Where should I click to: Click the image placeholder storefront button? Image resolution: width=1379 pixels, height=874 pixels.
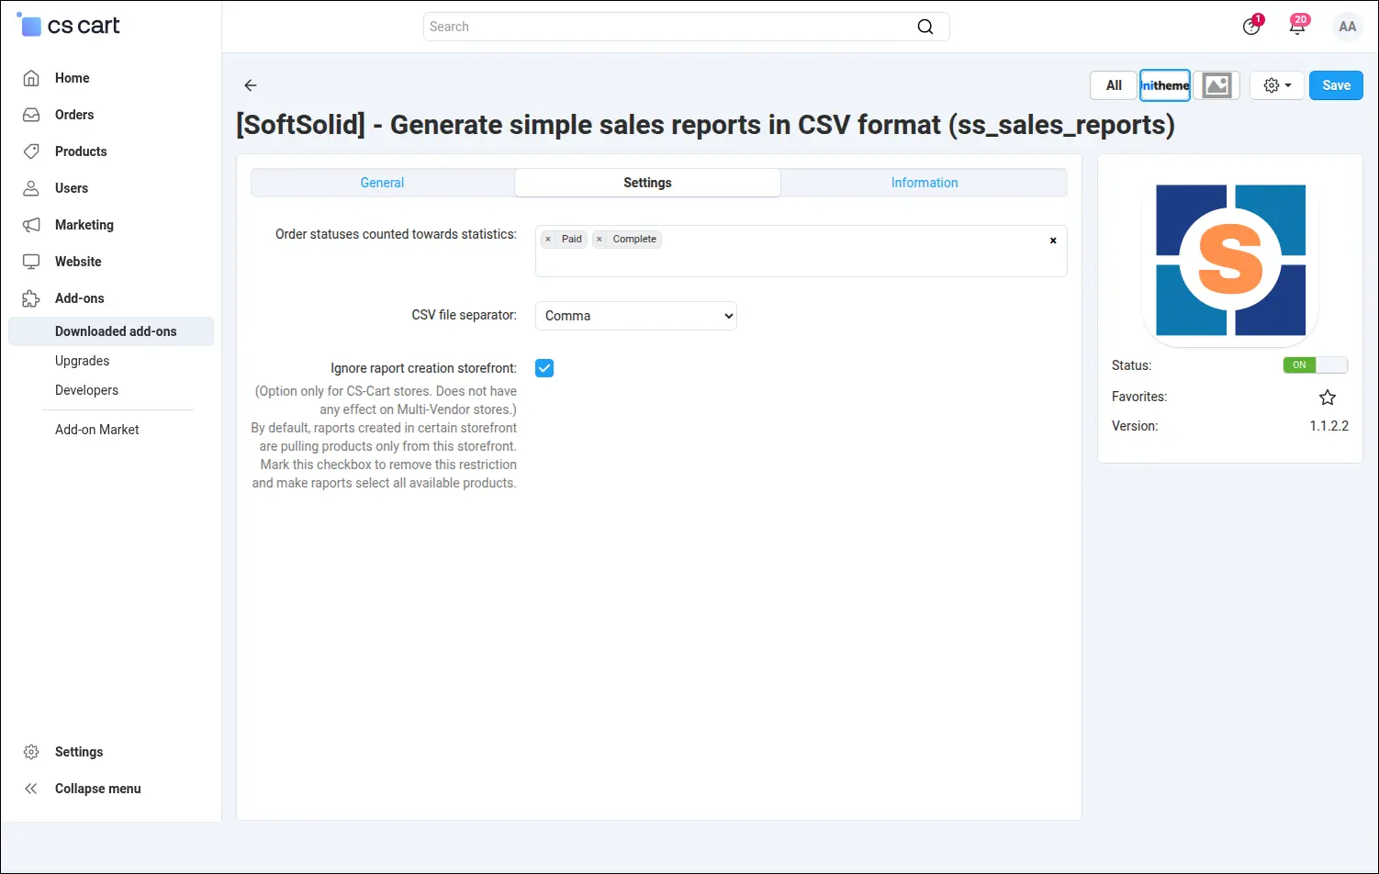point(1217,85)
